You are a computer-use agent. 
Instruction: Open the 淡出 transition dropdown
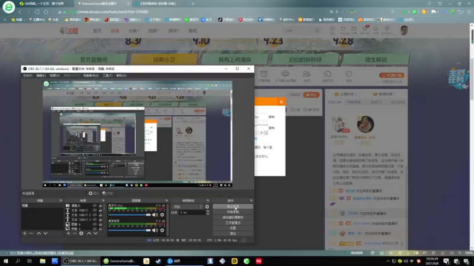click(187, 206)
